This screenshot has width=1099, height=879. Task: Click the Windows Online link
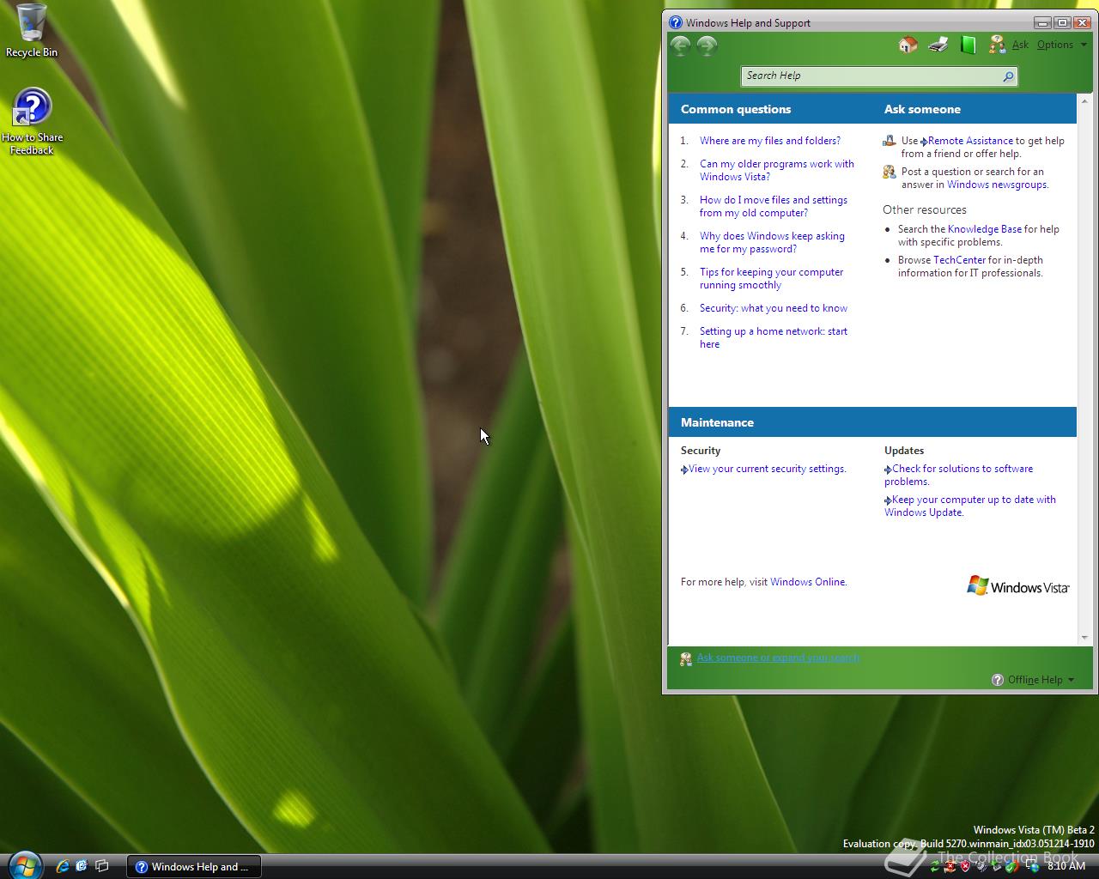coord(807,582)
